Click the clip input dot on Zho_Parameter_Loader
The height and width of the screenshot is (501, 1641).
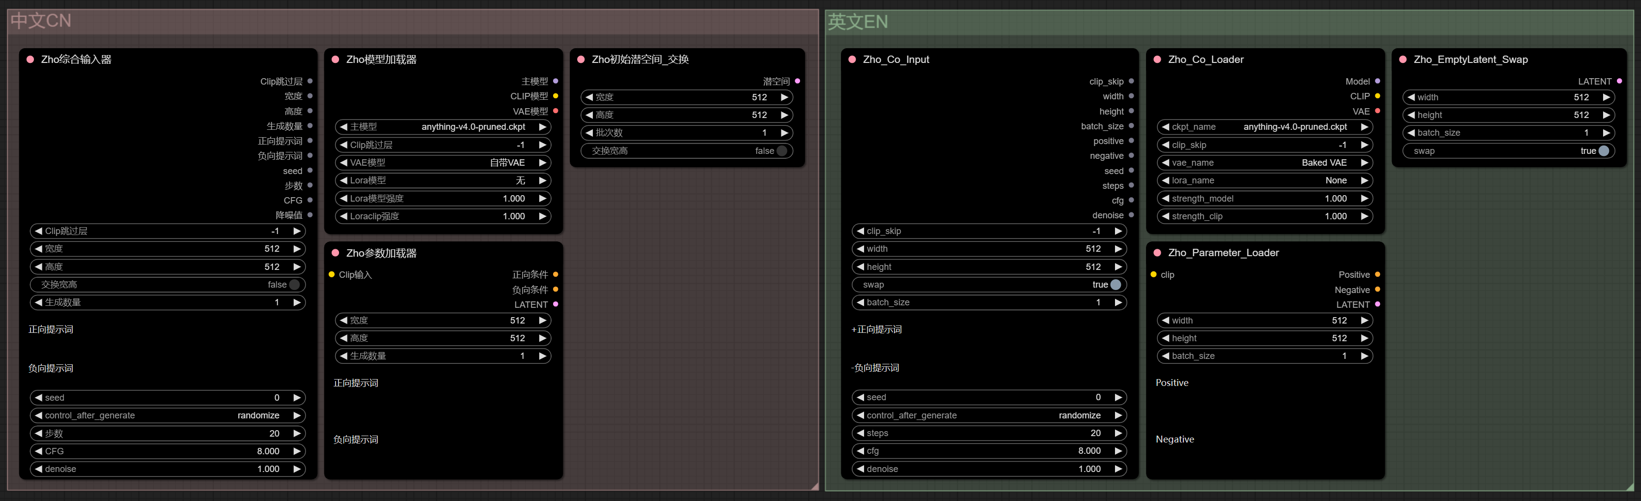pos(1154,274)
